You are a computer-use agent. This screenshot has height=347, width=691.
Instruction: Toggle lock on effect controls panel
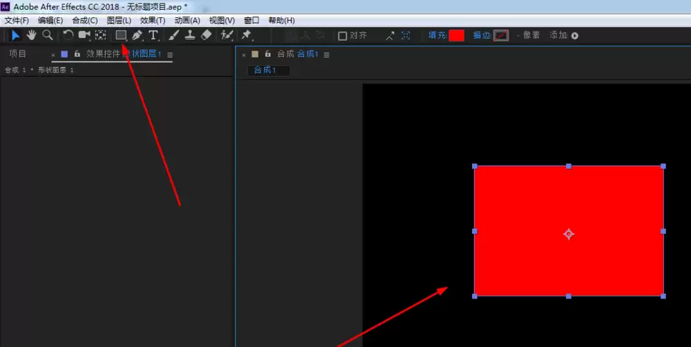click(x=77, y=54)
